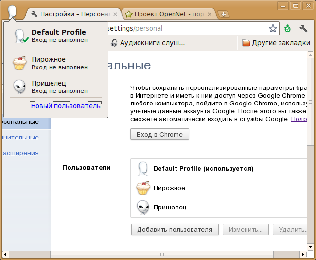Click the address bar URL field

pos(185,29)
